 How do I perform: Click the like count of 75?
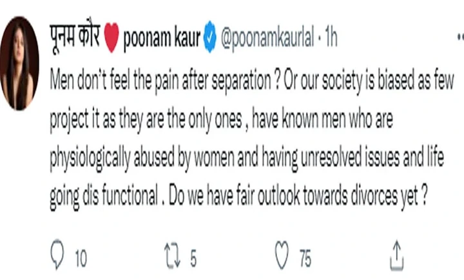pos(305,259)
